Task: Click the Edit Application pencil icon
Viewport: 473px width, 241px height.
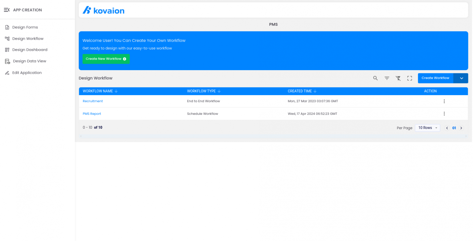Action: coord(7,72)
